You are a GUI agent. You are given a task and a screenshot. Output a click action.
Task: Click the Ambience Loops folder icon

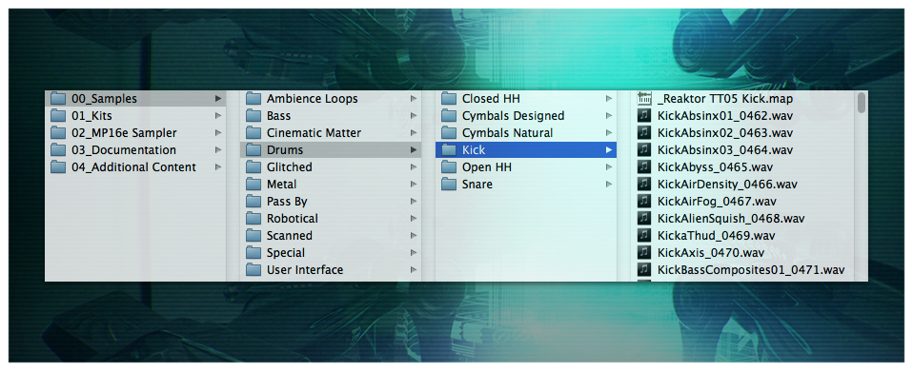click(254, 99)
